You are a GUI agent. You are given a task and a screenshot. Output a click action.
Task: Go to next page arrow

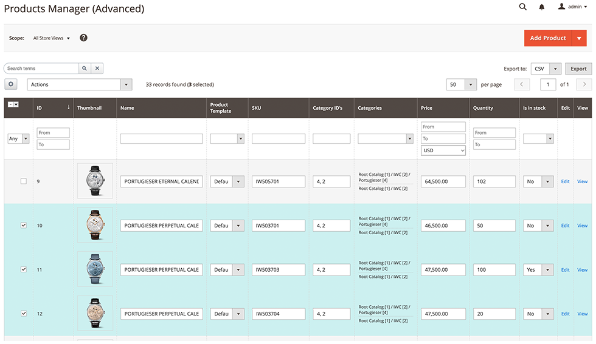pos(584,84)
